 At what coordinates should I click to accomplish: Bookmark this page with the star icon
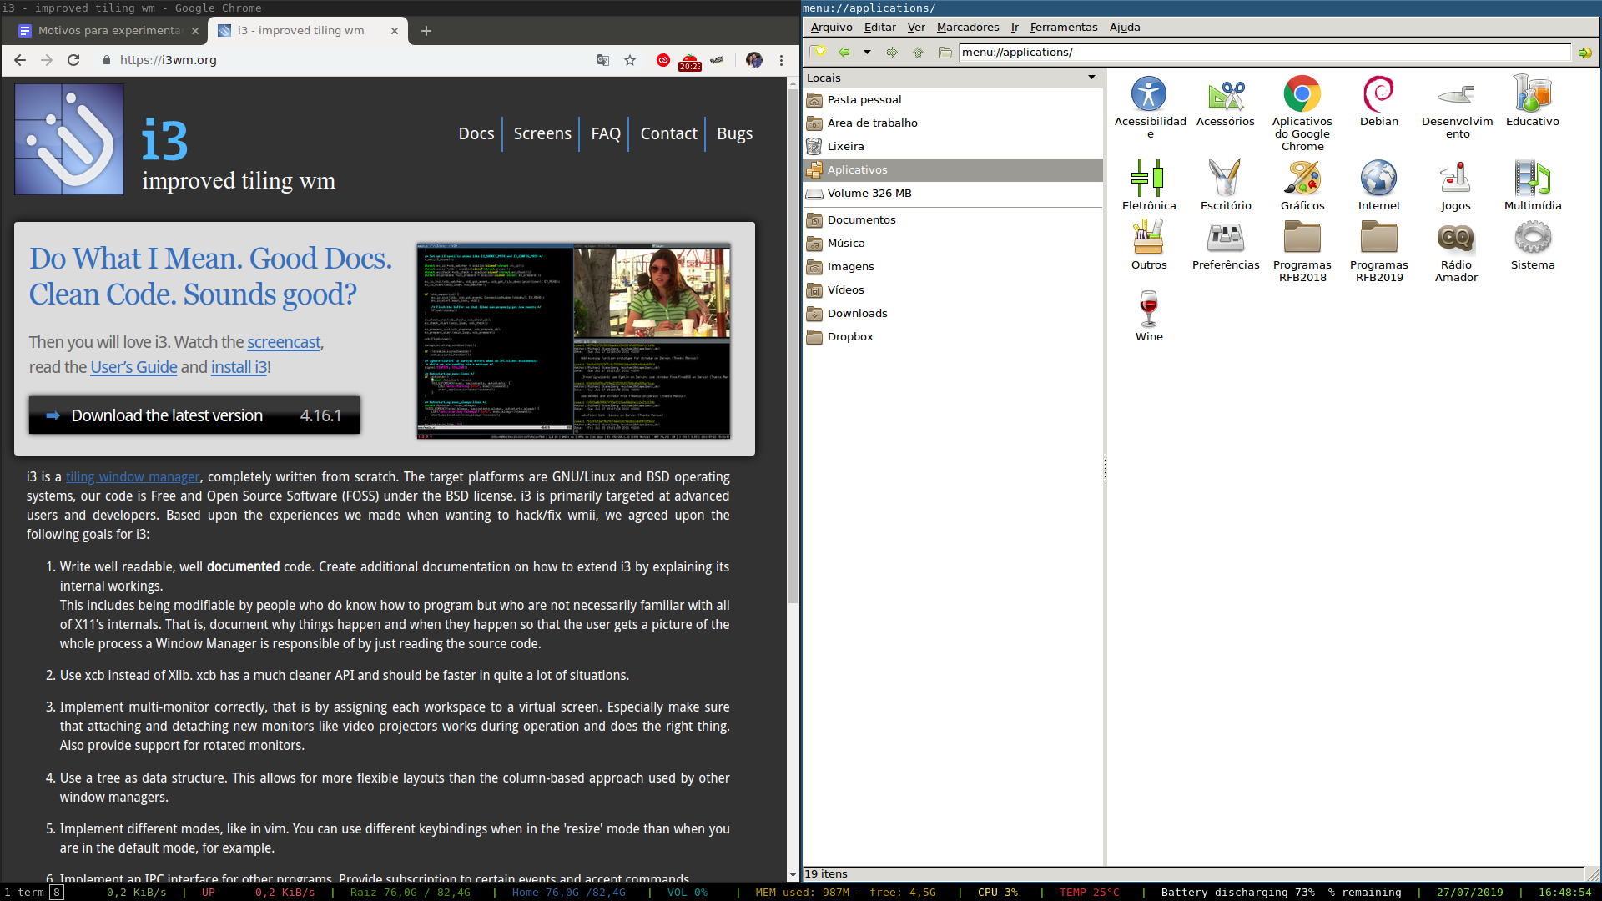coord(630,60)
